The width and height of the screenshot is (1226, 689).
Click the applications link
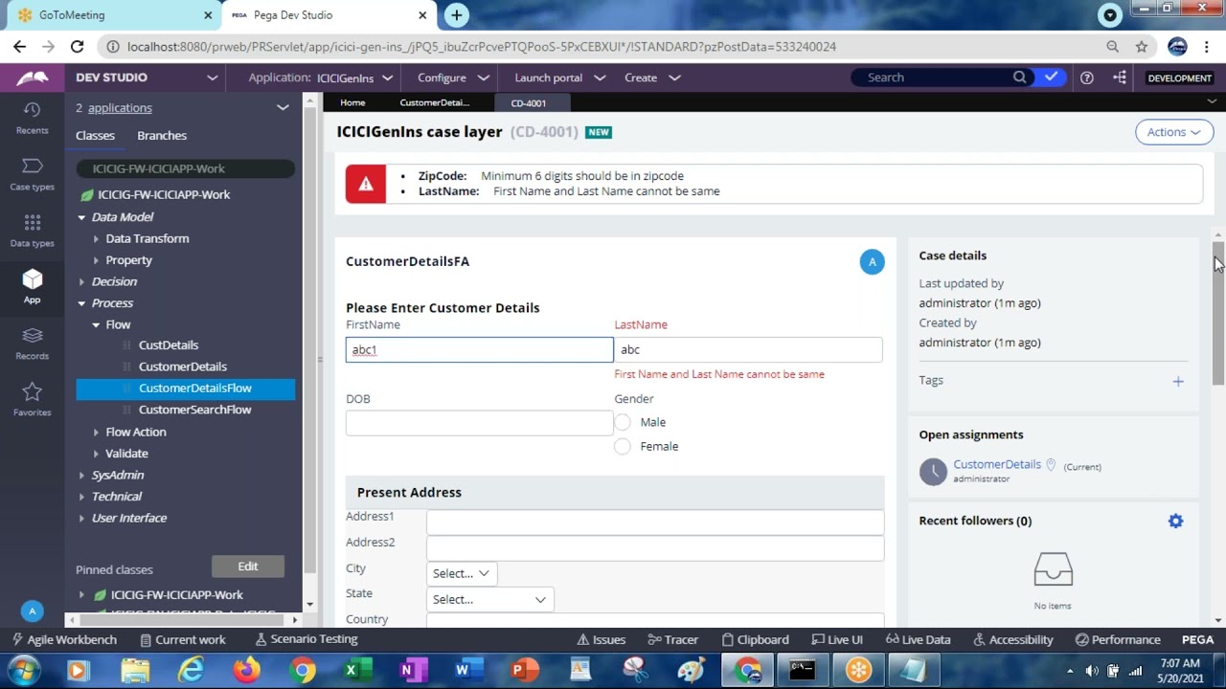coord(120,108)
